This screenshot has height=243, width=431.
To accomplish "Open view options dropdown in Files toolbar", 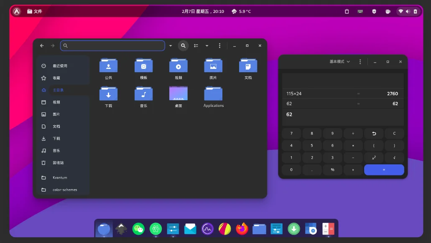I will pyautogui.click(x=207, y=46).
